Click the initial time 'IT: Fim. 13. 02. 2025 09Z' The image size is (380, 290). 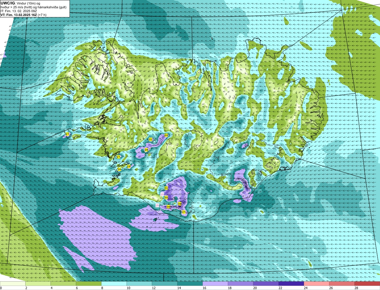[x=19, y=11]
